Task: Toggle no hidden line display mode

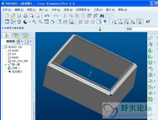Action: click(x=93, y=22)
